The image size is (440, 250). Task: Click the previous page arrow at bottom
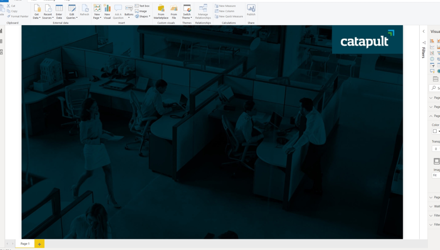pyautogui.click(x=8, y=244)
